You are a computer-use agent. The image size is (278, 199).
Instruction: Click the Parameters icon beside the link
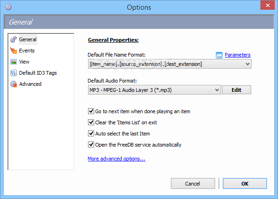click(x=220, y=55)
